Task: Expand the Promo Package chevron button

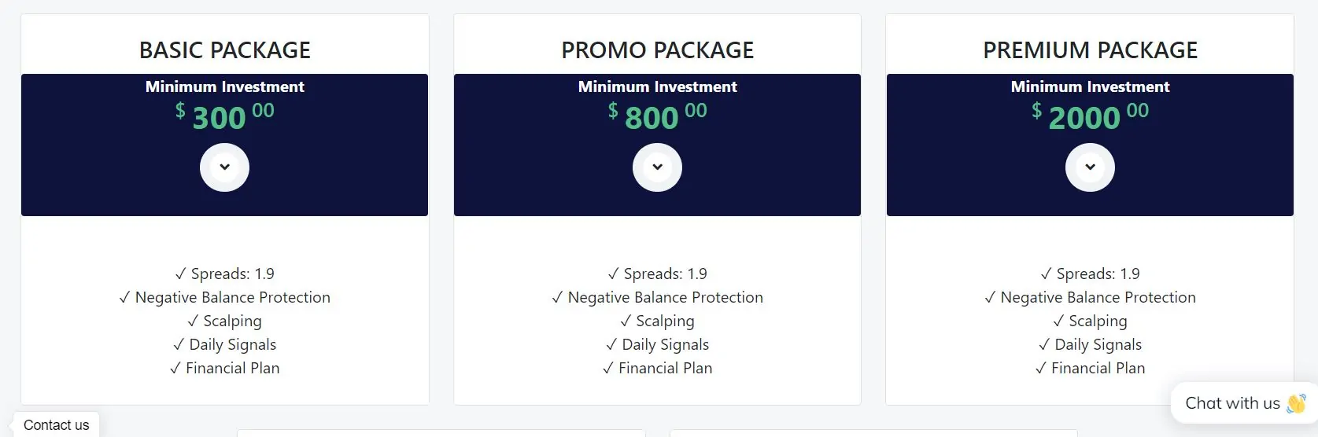Action: (x=657, y=167)
